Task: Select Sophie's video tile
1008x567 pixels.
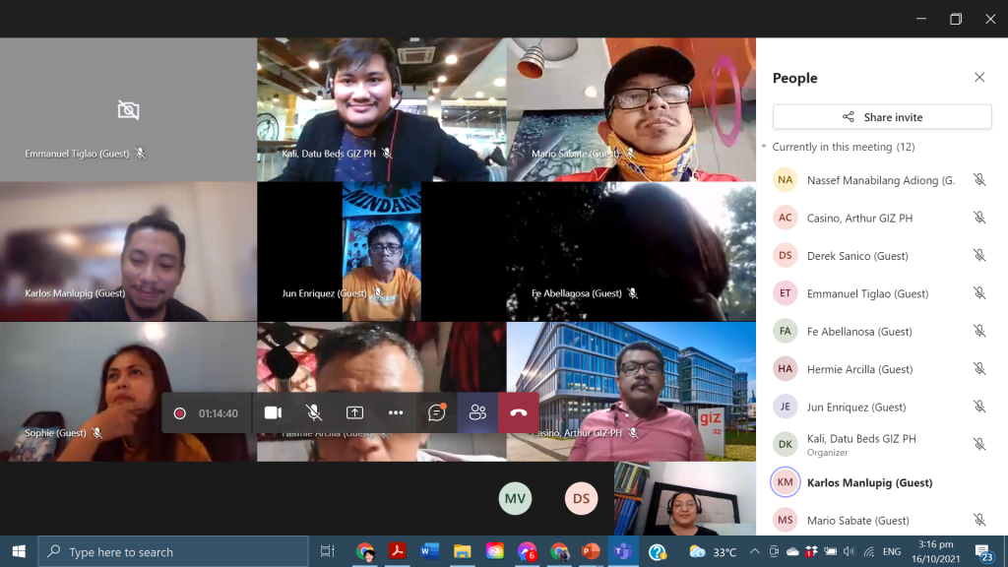Action: pos(128,391)
